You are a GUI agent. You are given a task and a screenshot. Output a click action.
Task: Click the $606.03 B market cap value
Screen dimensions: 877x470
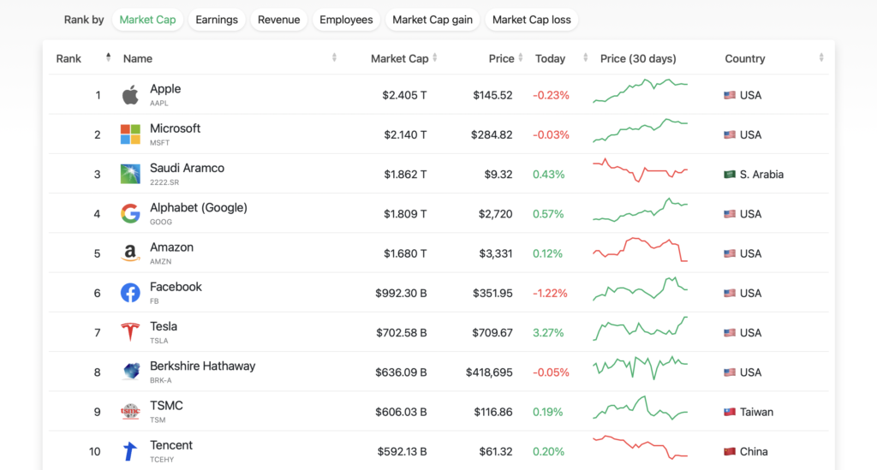(401, 412)
